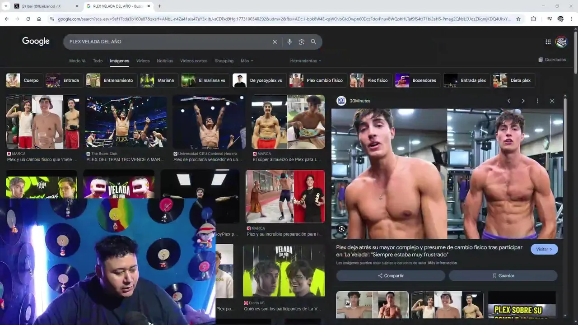The width and height of the screenshot is (578, 325).
Task: Show previous image in preview panel
Action: coord(508,101)
